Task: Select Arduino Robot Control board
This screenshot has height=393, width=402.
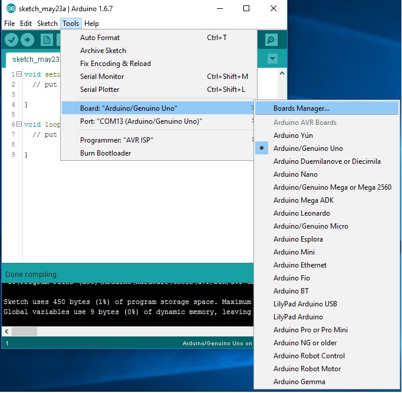Action: [327, 356]
